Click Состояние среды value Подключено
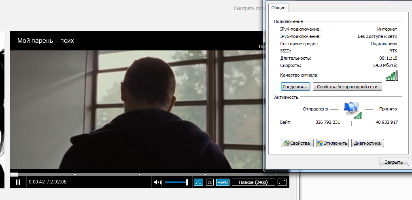This screenshot has height=200, width=412. [384, 44]
